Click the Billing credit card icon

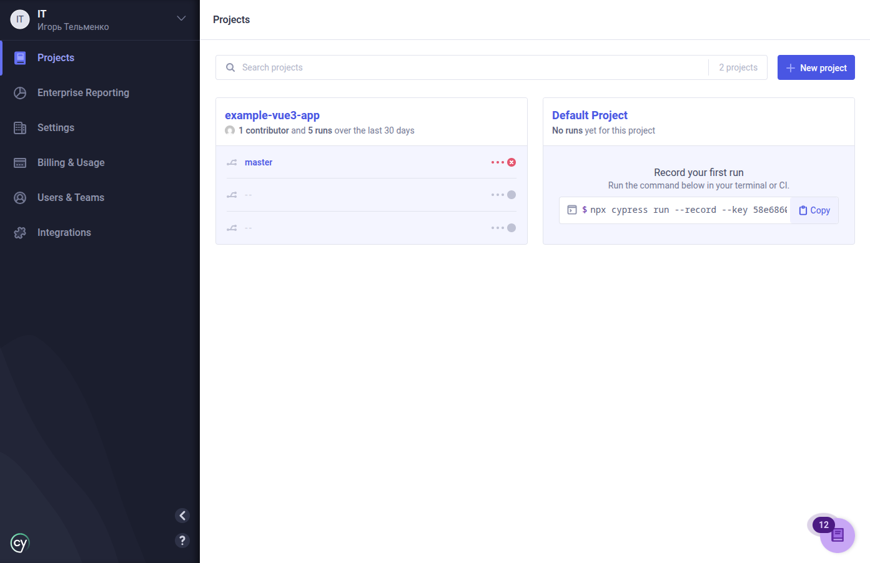[20, 163]
